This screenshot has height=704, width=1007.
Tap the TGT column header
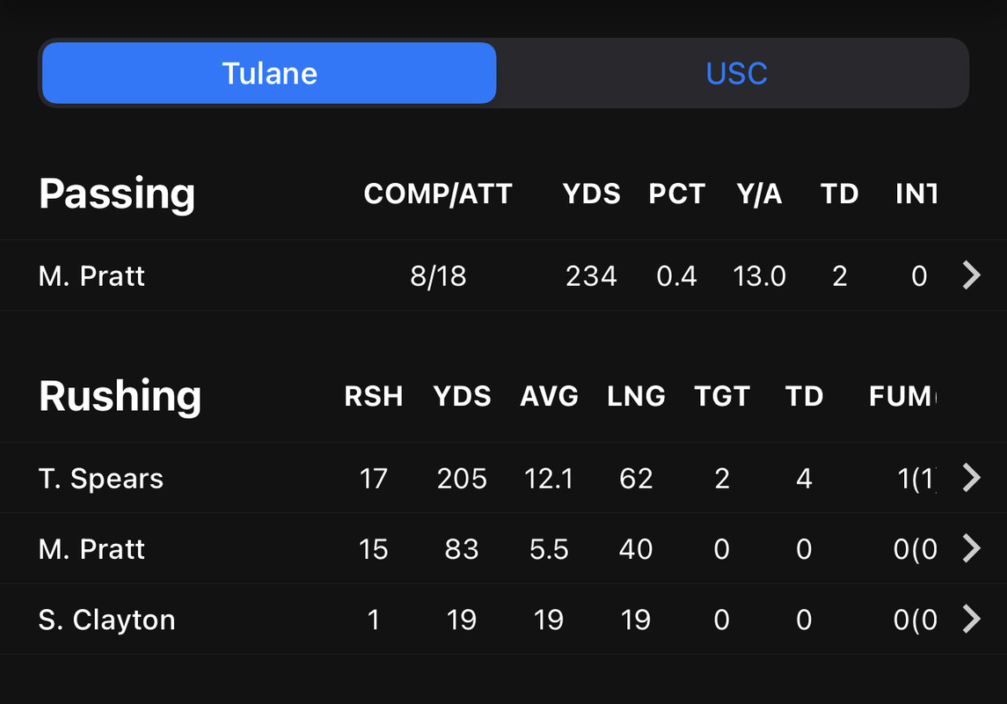[721, 397]
